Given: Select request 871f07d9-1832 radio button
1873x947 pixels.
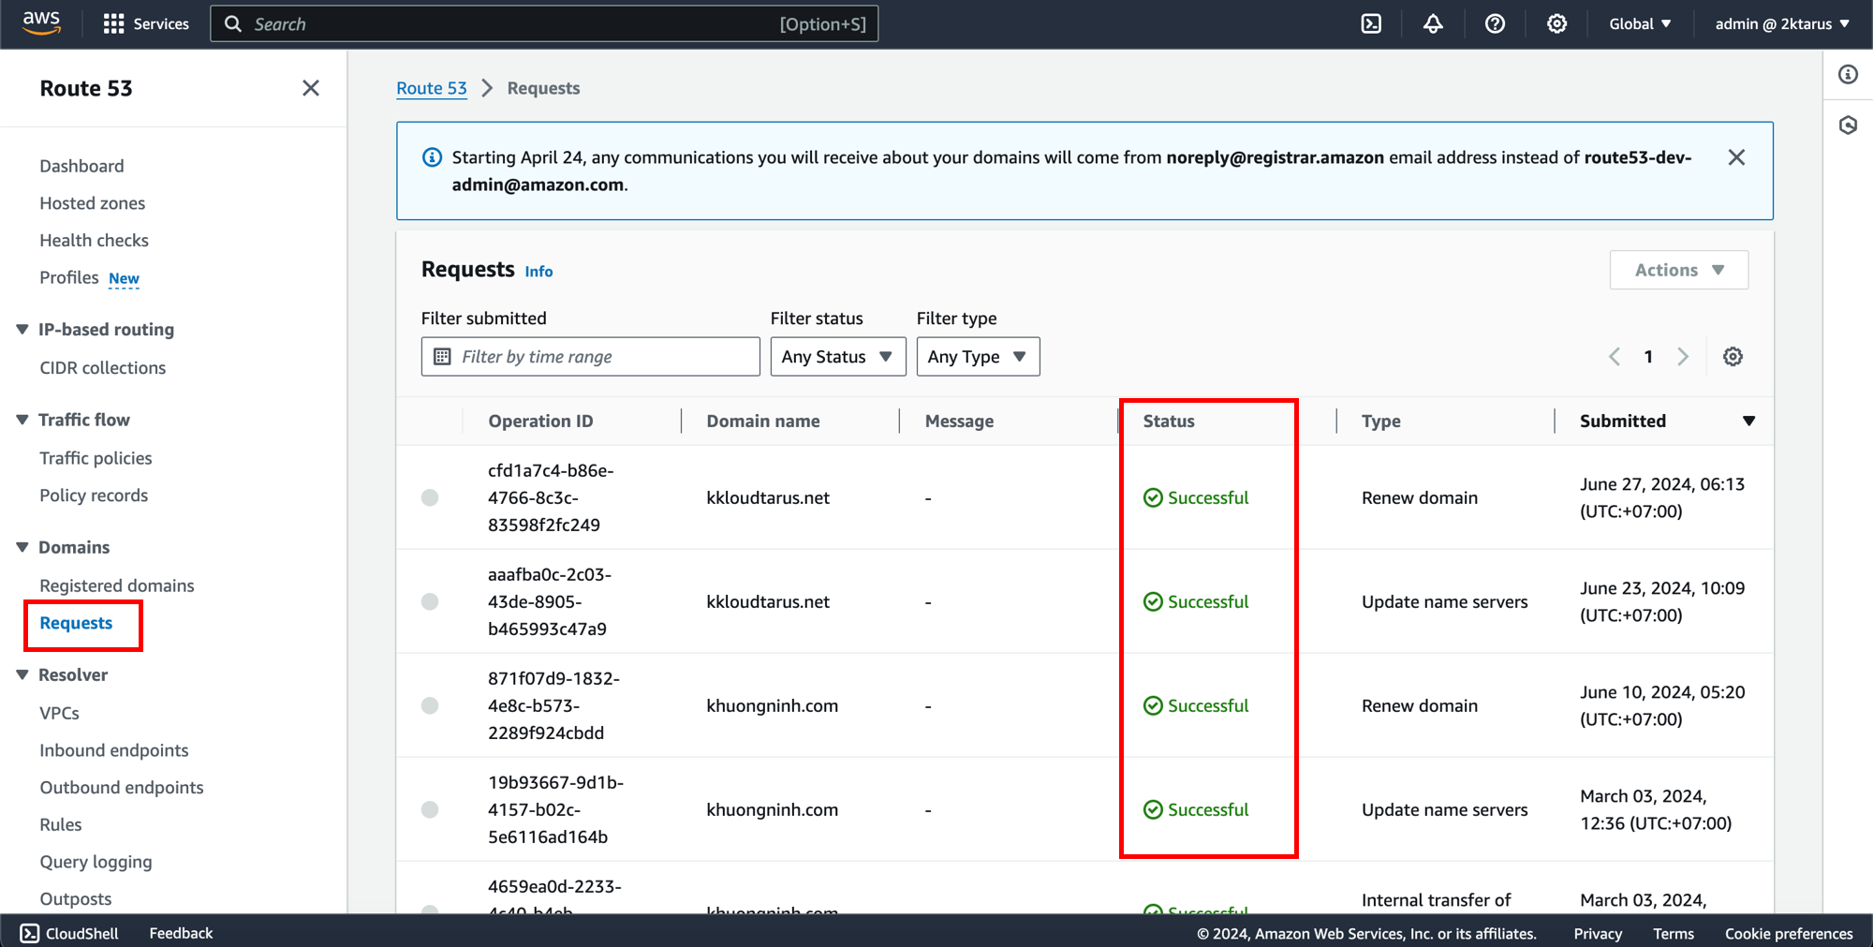Looking at the screenshot, I should [x=430, y=705].
